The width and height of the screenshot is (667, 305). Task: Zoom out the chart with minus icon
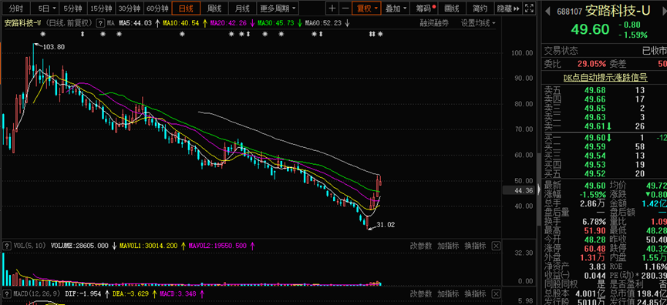[x=345, y=8]
